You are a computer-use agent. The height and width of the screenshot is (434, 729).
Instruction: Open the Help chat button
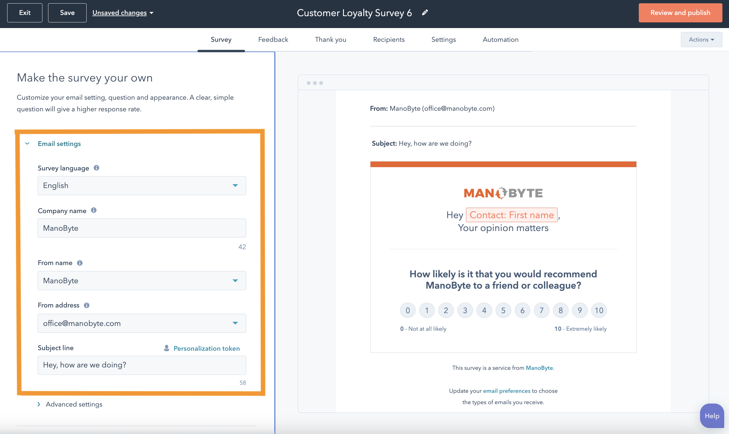(x=712, y=415)
